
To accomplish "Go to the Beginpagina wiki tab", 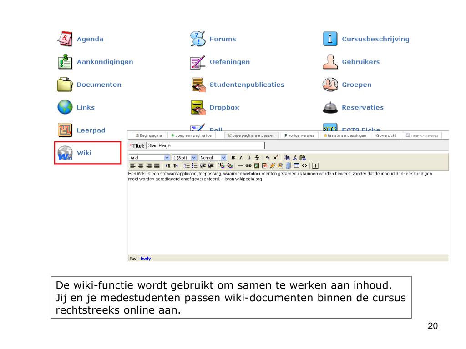I will (149, 135).
